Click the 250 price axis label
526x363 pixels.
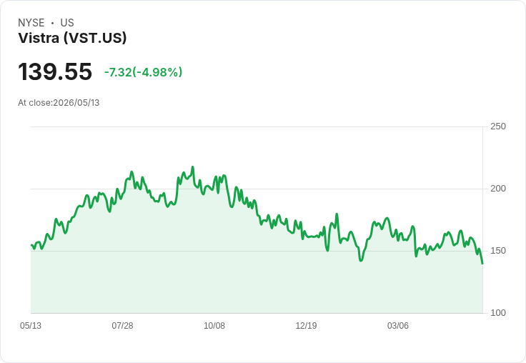point(498,126)
